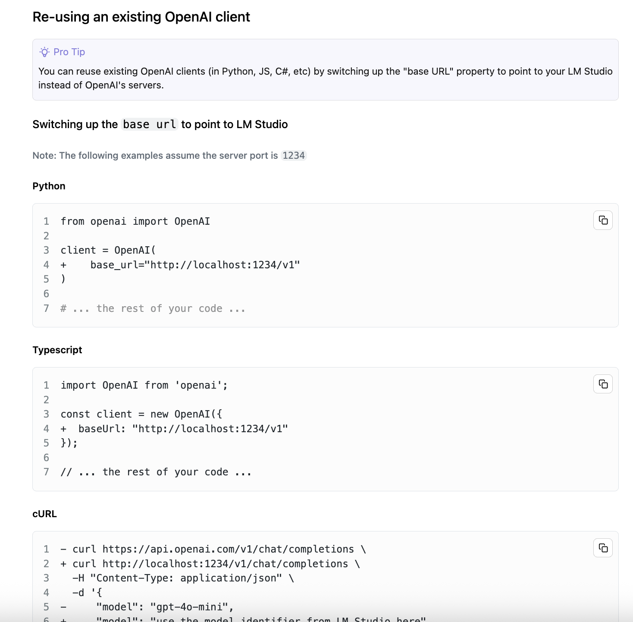
Task: Select the Typescript section heading
Action: pyautogui.click(x=57, y=350)
